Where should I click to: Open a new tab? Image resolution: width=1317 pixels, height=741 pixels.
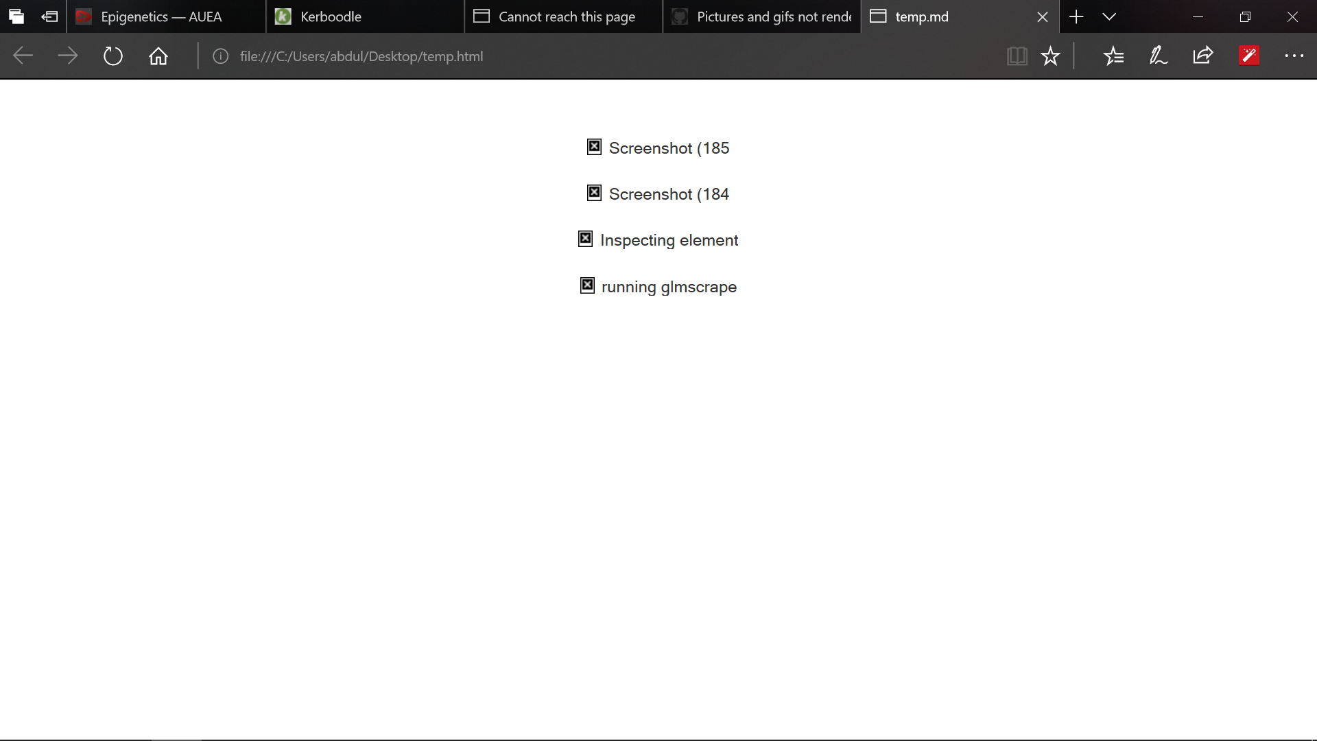click(x=1075, y=16)
